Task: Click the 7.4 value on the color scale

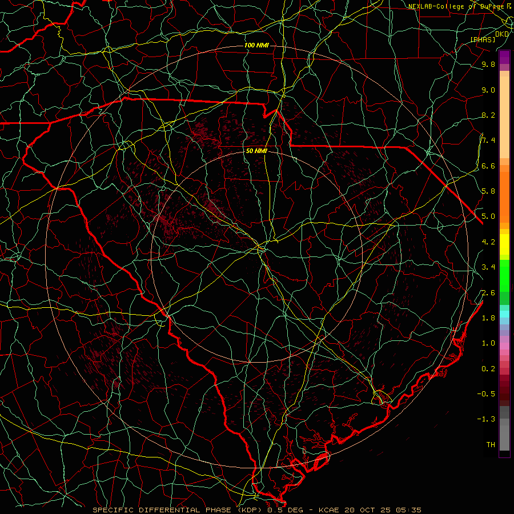Action: (488, 140)
